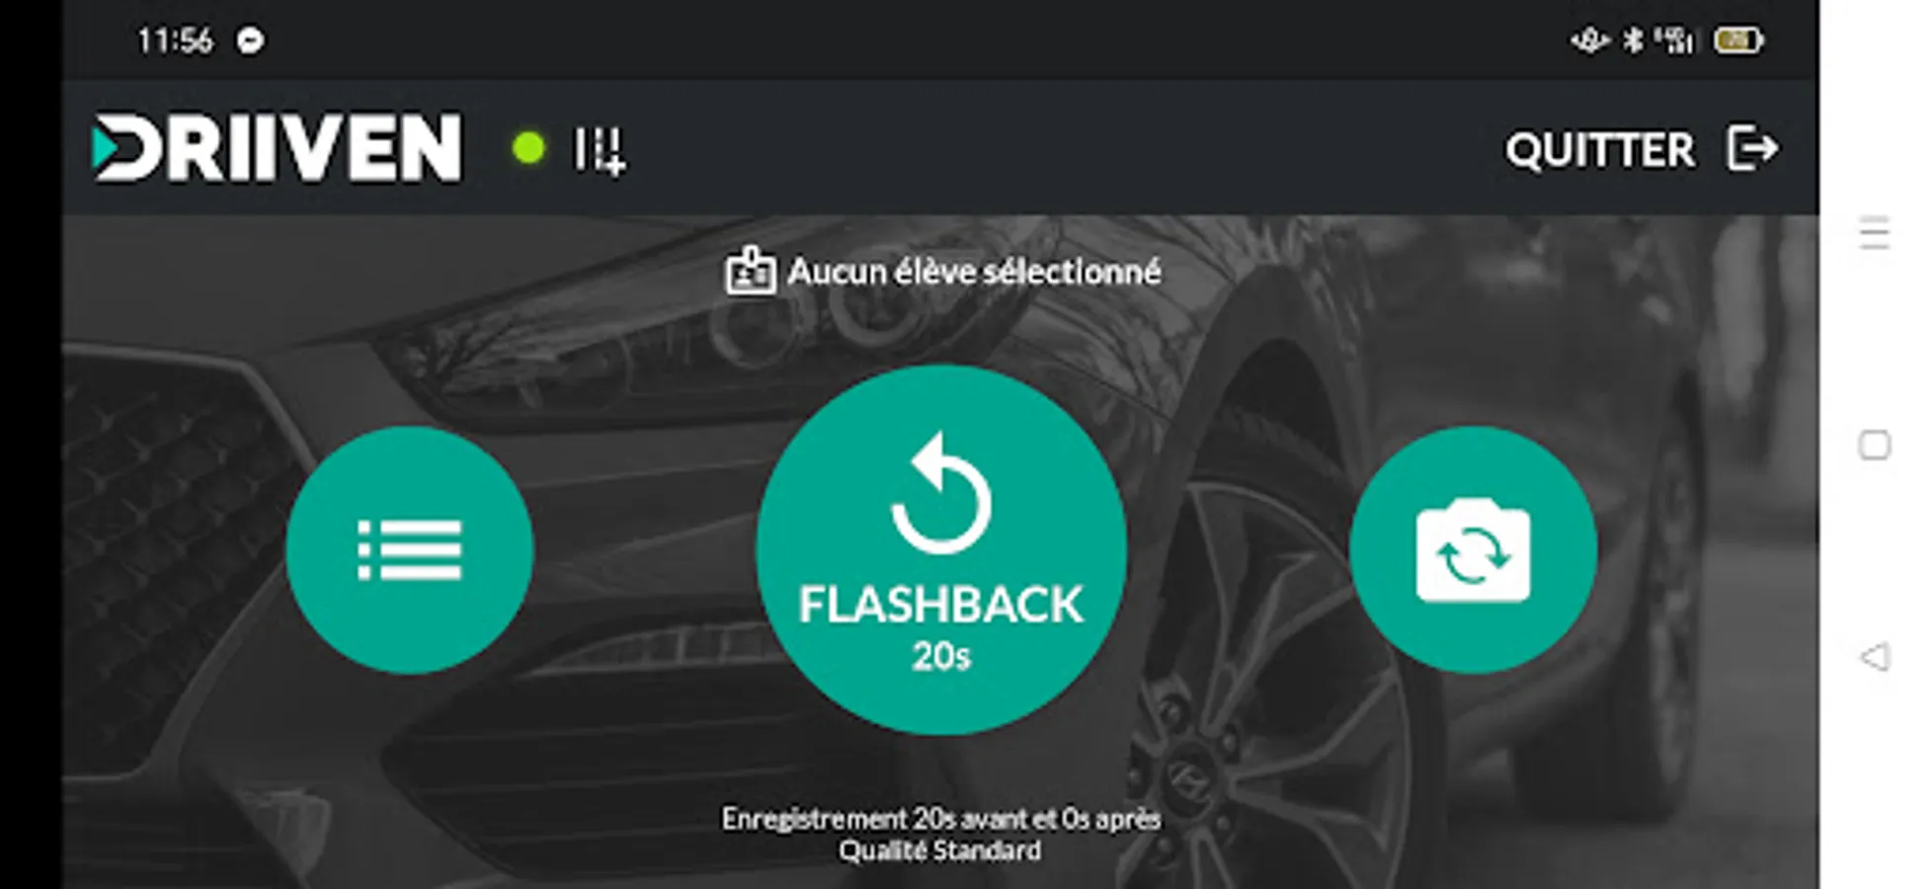Click the QUITTER text label
This screenshot has height=889, width=1929.
pos(1600,150)
